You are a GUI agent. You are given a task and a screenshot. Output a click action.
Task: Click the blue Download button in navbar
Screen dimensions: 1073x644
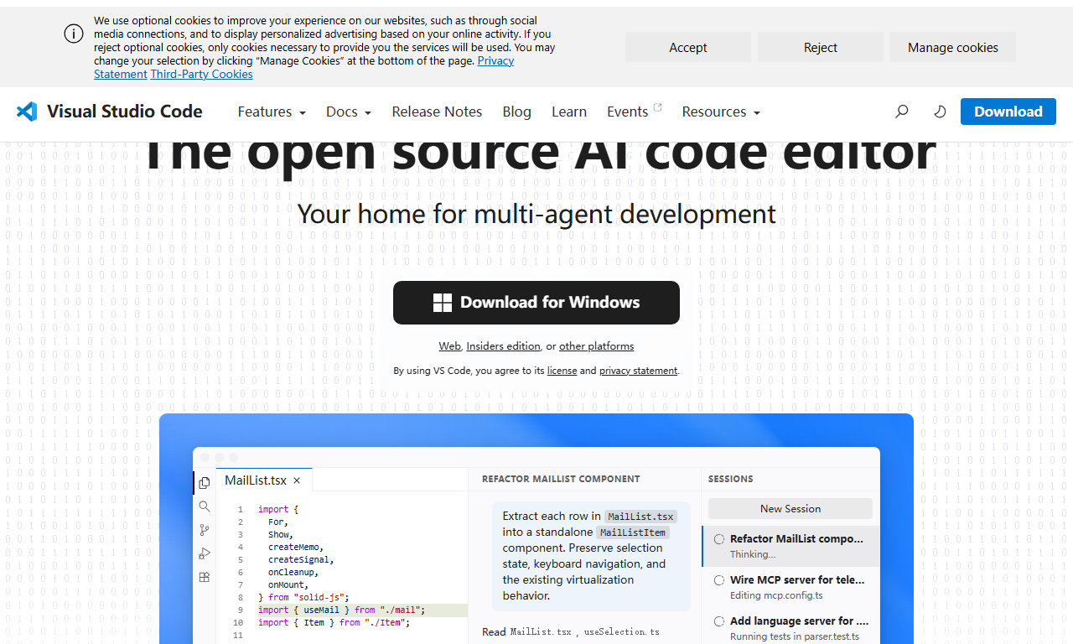point(1008,112)
